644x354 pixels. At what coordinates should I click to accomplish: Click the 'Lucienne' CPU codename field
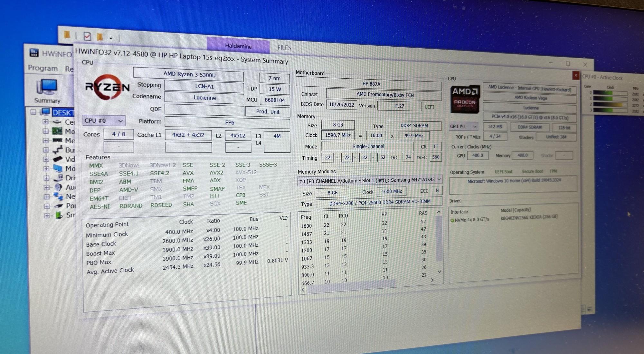[x=204, y=98]
